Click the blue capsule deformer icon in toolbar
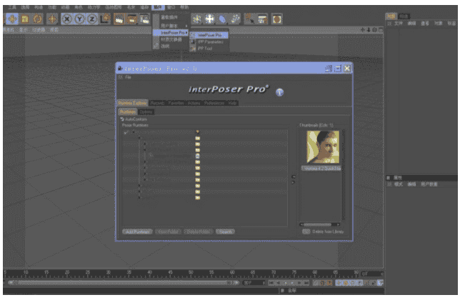The height and width of the screenshot is (300, 460). pos(223,19)
